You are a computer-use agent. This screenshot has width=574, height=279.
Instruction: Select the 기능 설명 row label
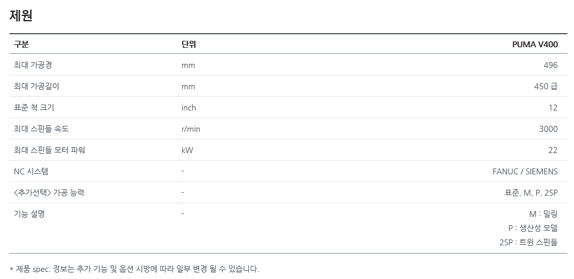coord(29,213)
